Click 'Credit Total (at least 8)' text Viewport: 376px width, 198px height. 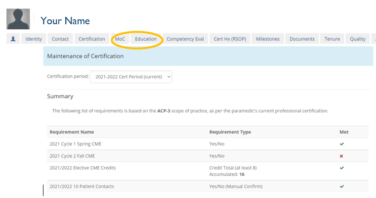coord(233,168)
